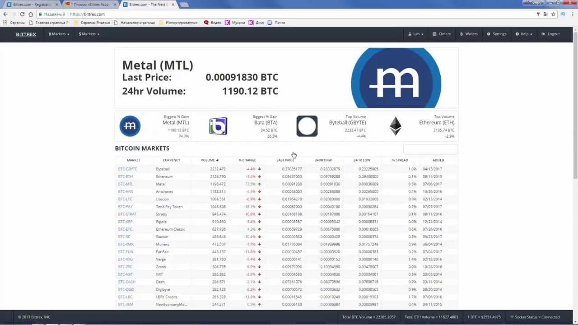Open the Settings page
The height and width of the screenshot is (325, 578).
coord(497,34)
